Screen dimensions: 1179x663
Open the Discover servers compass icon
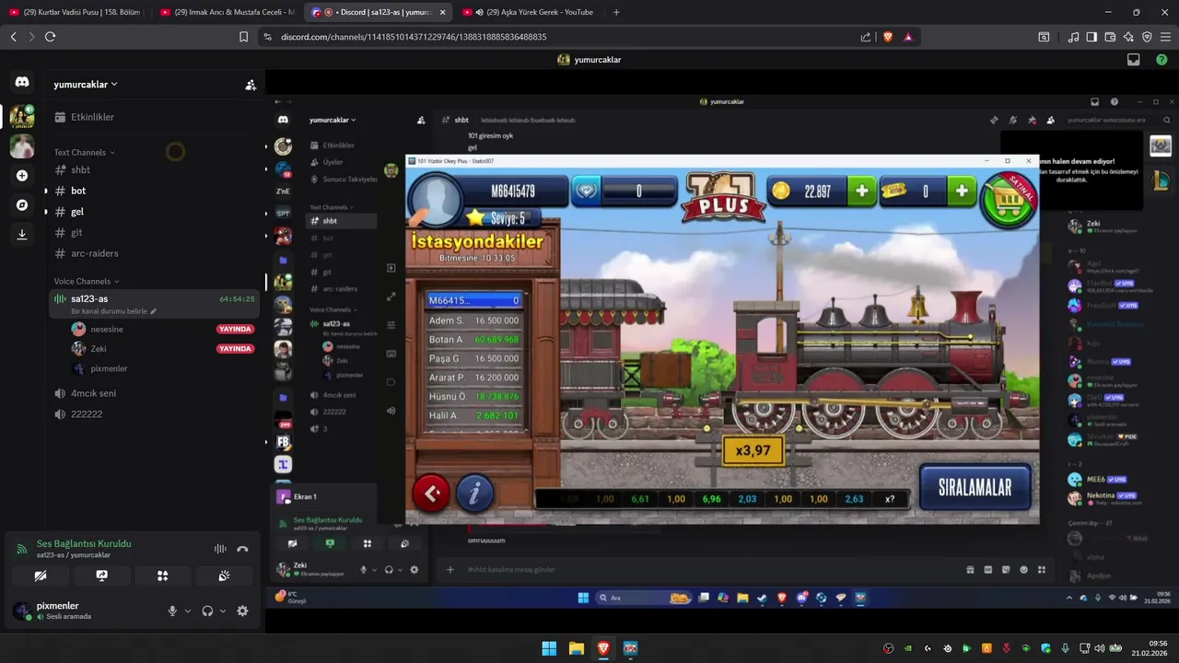tap(22, 205)
